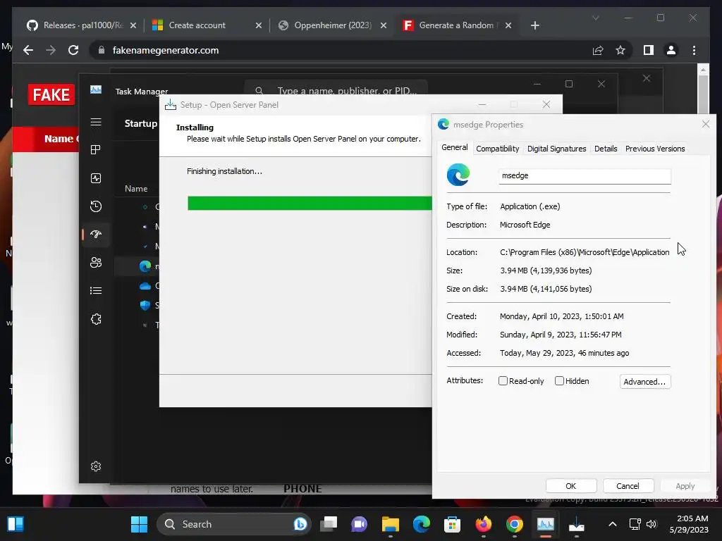The width and height of the screenshot is (722, 541).
Task: Open the Details tab in msedge Properties
Action: [x=606, y=149]
